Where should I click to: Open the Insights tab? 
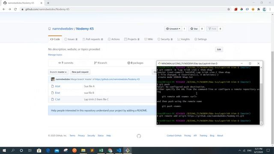point(184,39)
